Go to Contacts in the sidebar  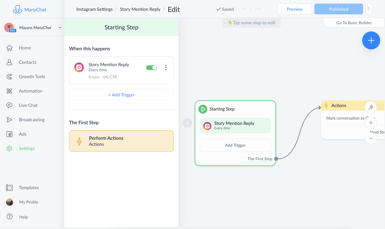click(28, 62)
